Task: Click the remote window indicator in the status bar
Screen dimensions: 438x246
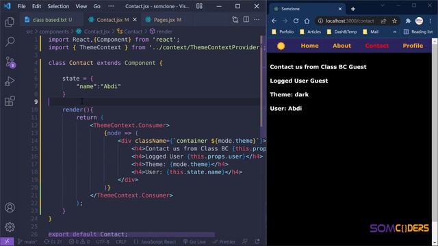Action: tap(7, 241)
